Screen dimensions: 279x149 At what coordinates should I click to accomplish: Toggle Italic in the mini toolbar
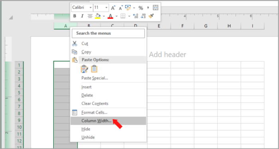(82, 16)
